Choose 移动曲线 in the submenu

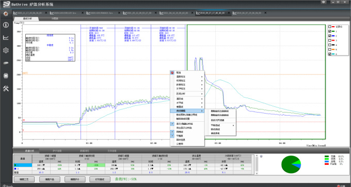[215, 129]
